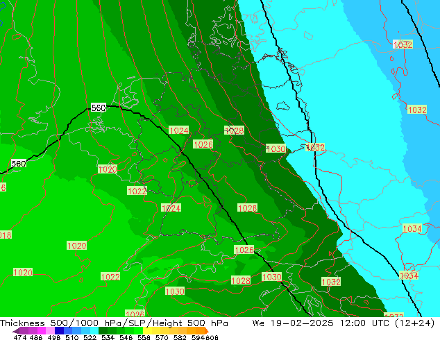Click the legend value '534'
The height and width of the screenshot is (340, 440).
(x=108, y=337)
